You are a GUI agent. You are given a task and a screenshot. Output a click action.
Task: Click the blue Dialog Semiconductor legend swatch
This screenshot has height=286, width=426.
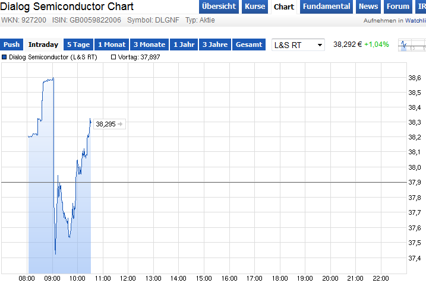pyautogui.click(x=4, y=57)
